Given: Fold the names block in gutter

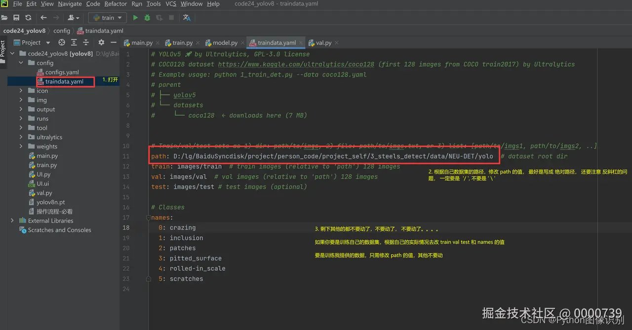Looking at the screenshot, I should (x=148, y=218).
